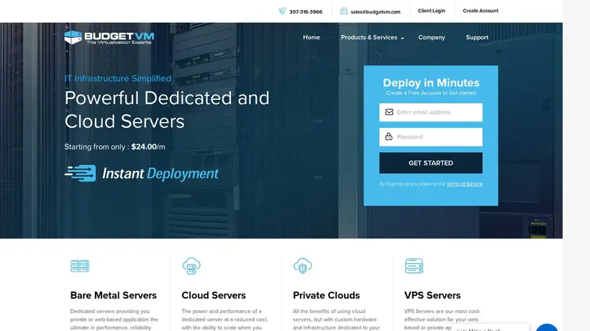Click the phone icon beside 307-316-3966

(282, 11)
